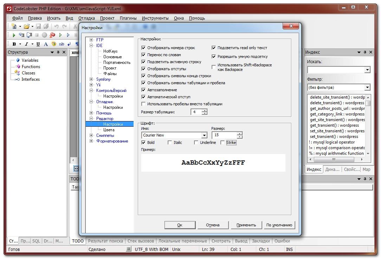
Task: Click the Italic I toolbar icon
Action: click(26, 44)
